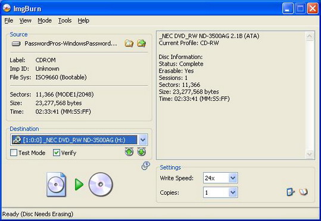Open the View menu
The height and width of the screenshot is (221, 321).
click(x=26, y=20)
